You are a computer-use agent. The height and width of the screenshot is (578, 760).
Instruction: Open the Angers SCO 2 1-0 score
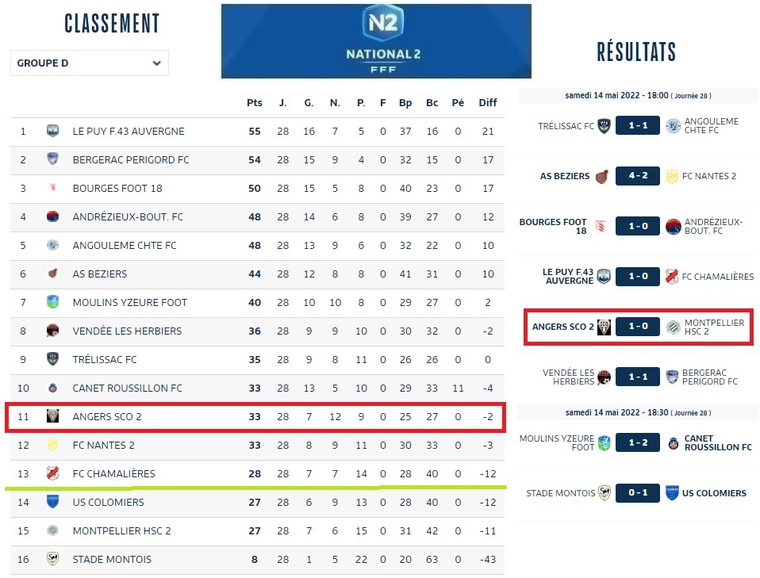pos(637,327)
